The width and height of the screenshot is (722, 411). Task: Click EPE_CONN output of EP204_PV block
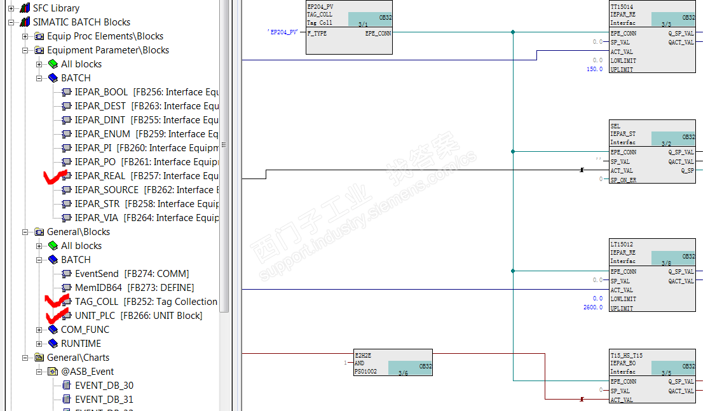[x=378, y=34]
